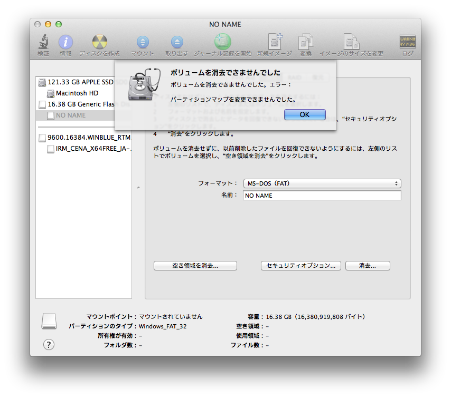The image size is (451, 398).
Task: Click the Resize Image (イメージのサイズを変更) icon
Action: [x=352, y=42]
